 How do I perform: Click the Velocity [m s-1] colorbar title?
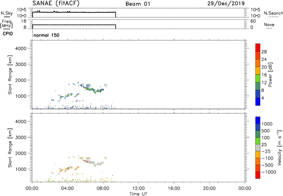coord(279,148)
